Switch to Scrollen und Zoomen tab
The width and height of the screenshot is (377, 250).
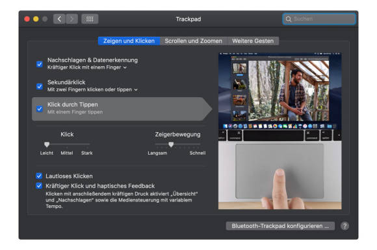[194, 41]
